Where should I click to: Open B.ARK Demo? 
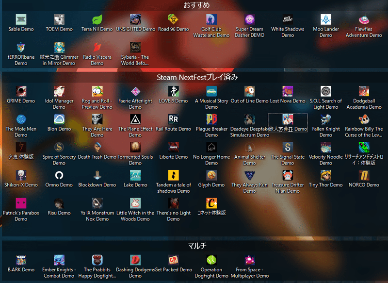pos(21,260)
